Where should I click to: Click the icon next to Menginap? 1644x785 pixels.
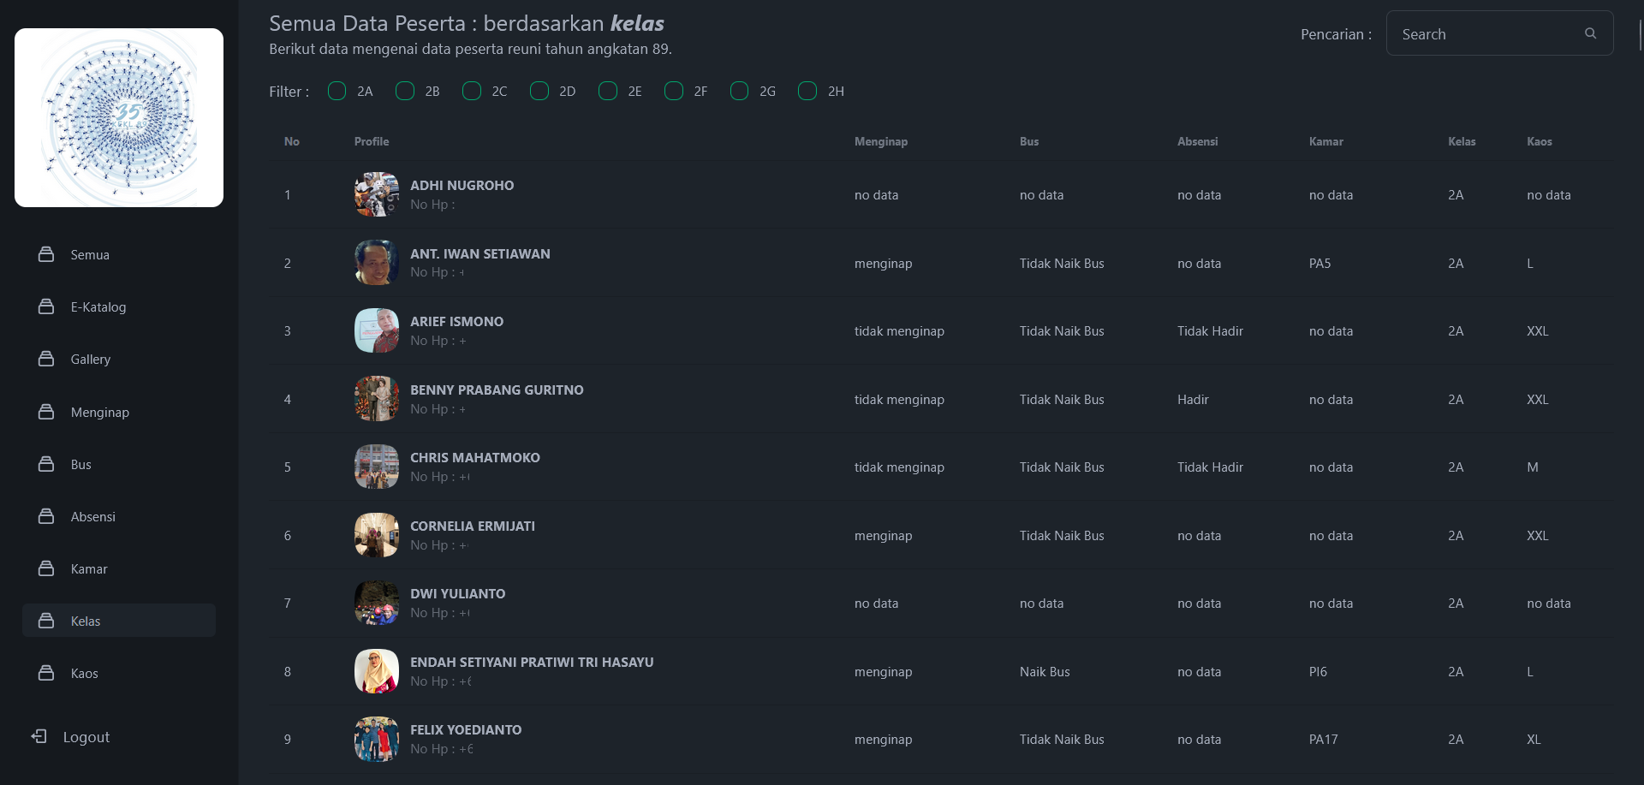(46, 412)
